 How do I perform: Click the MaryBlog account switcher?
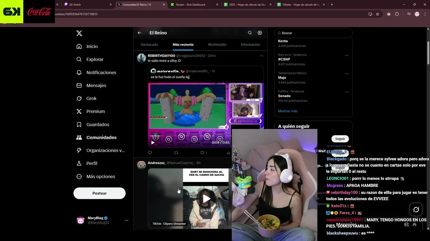coord(102,220)
